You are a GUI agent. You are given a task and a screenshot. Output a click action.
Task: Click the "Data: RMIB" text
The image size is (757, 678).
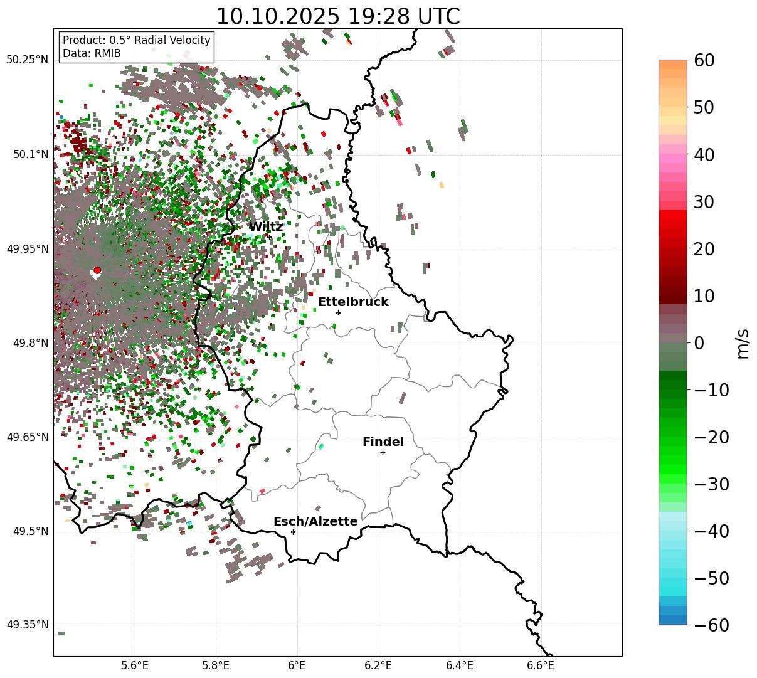click(92, 53)
